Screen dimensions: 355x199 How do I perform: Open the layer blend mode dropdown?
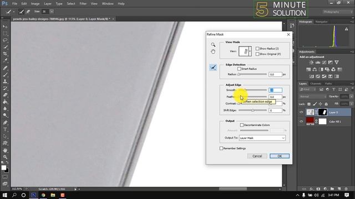pyautogui.click(x=313, y=97)
